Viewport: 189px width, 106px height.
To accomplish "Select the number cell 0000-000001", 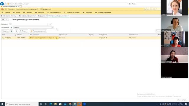I will [21, 38].
